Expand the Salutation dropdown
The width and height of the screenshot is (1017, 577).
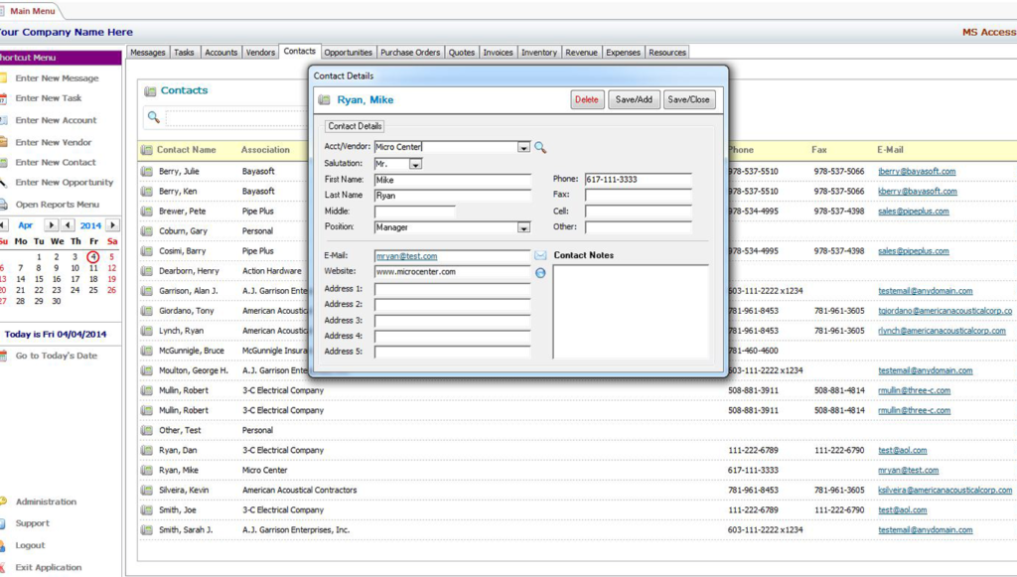[x=416, y=165]
